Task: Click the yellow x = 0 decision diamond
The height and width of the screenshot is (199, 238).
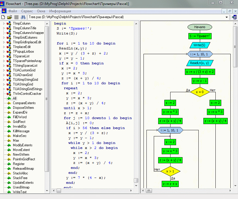Action: tap(200, 92)
